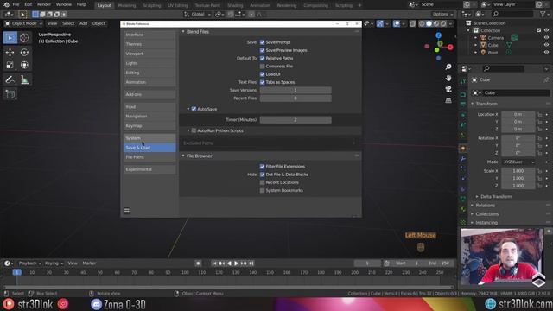Image resolution: width=553 pixels, height=311 pixels.
Task: Enable Hide Recent Locations checkbox
Action: coord(262,182)
